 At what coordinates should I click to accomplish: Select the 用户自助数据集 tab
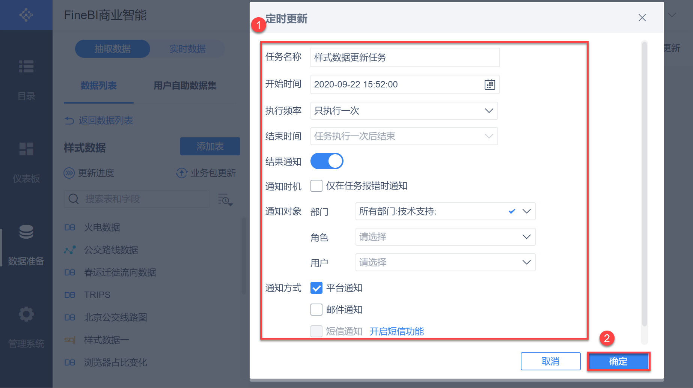(185, 86)
